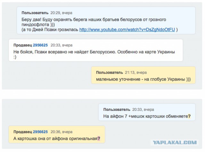Click "Продавец" label on the 20:36 message
The height and width of the screenshot is (152, 205).
point(22,132)
